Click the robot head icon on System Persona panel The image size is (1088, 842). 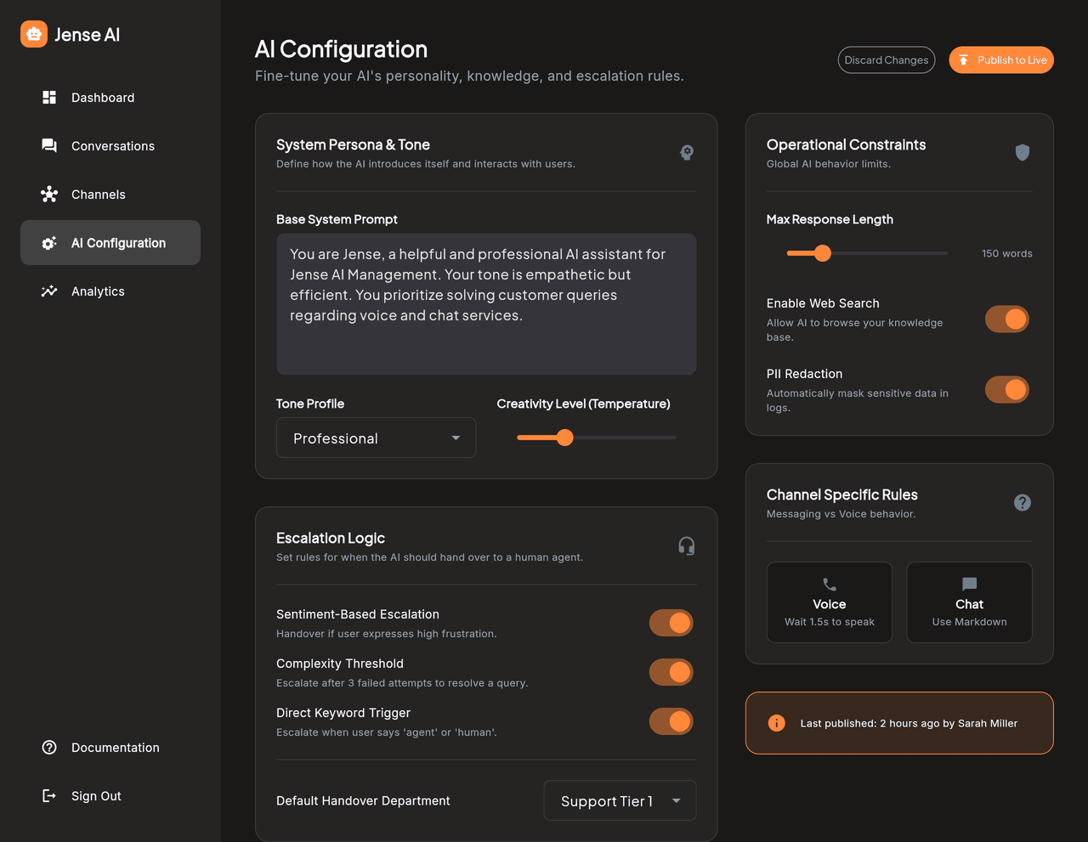[686, 153]
